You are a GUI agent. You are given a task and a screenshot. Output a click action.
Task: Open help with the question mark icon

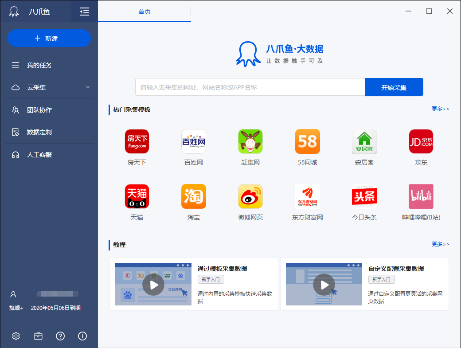tap(60, 336)
